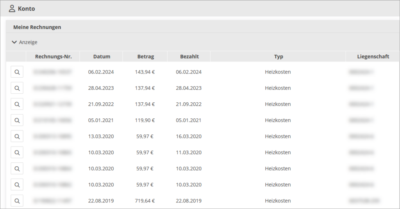This screenshot has height=209, width=400.
Task: Open the 119,90 € invoice magnifier
Action: pyautogui.click(x=17, y=120)
